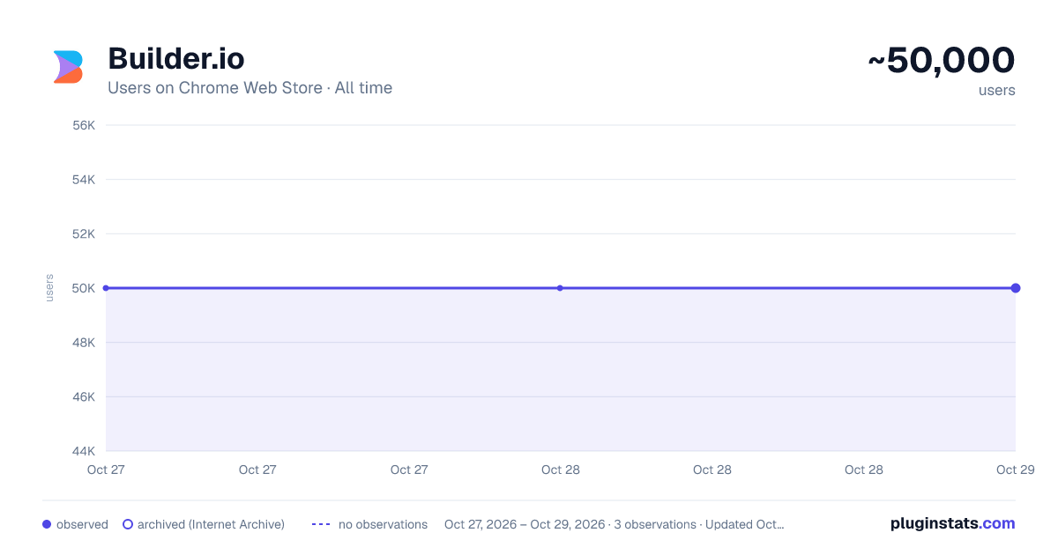Click the 50K y-axis label
1058x555 pixels.
coord(84,288)
